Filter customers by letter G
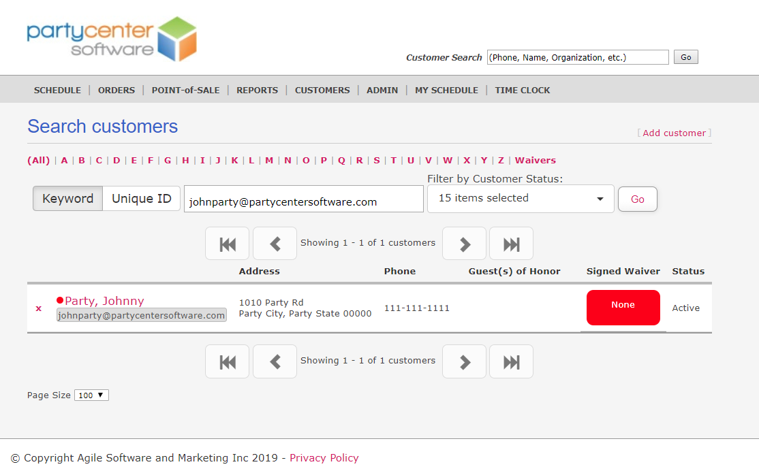 coord(168,160)
